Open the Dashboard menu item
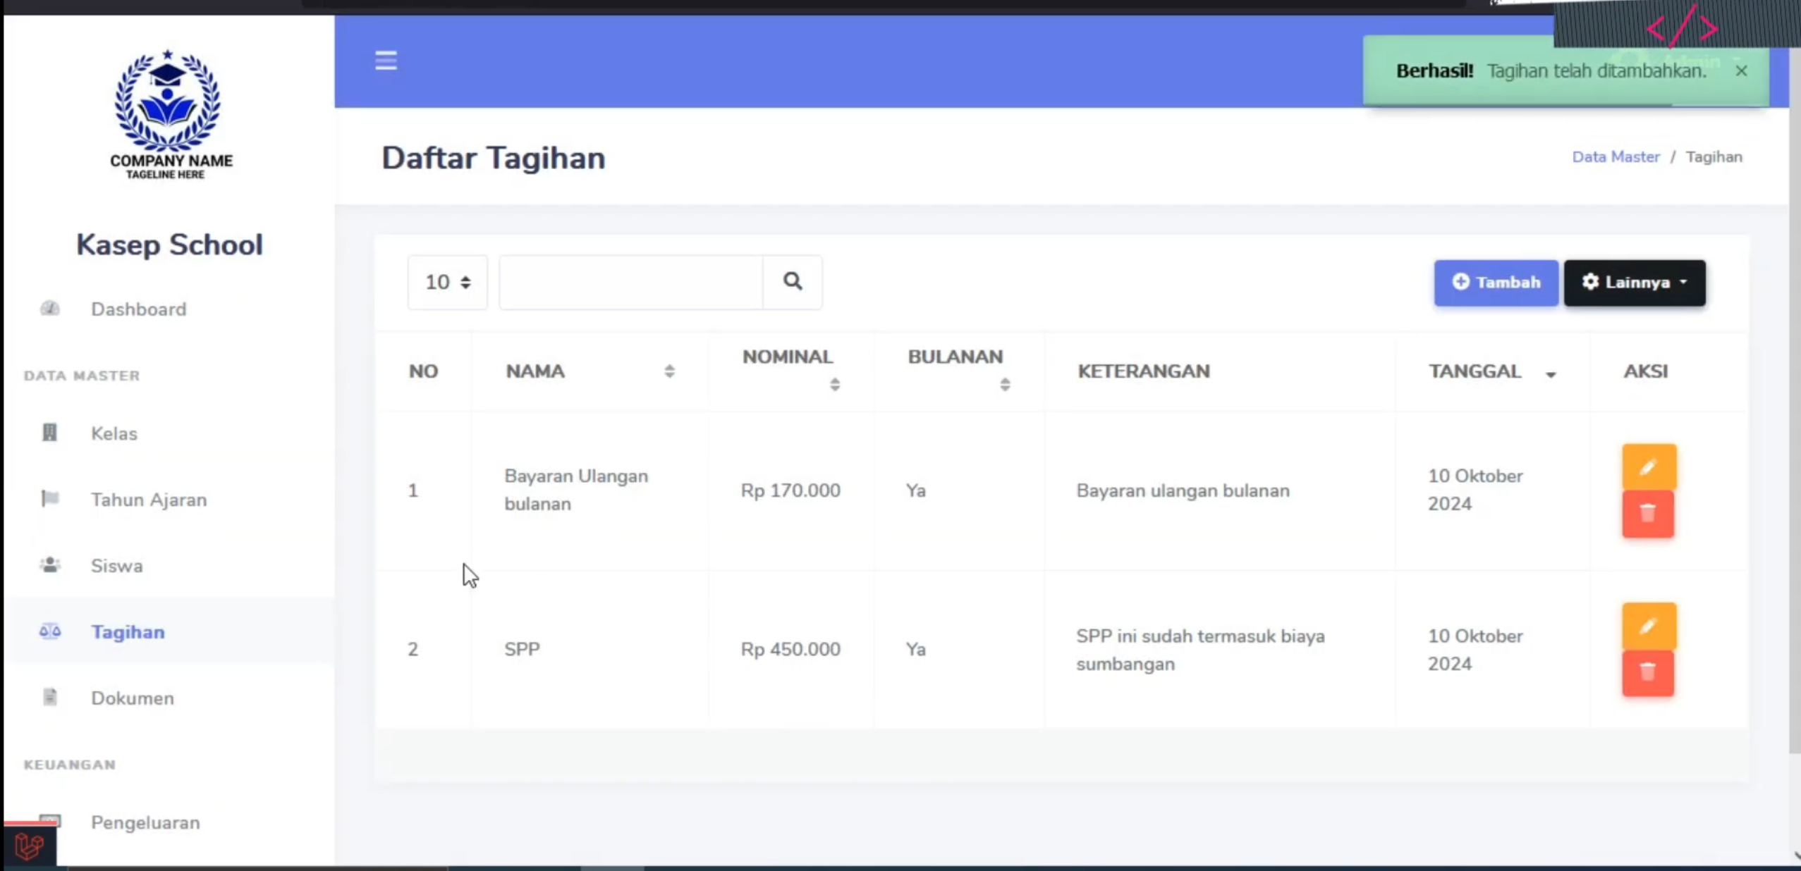This screenshot has height=871, width=1801. (x=168, y=309)
